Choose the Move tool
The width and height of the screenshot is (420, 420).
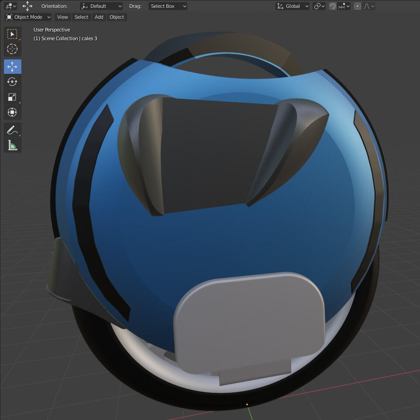click(12, 67)
